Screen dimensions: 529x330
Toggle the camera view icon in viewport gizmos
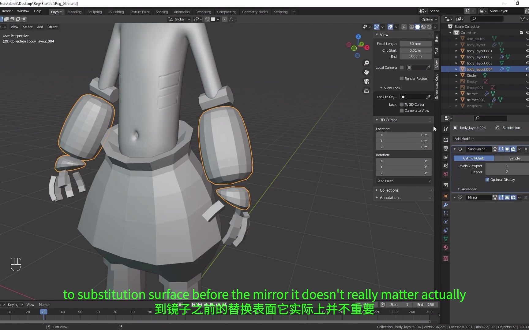click(x=366, y=81)
